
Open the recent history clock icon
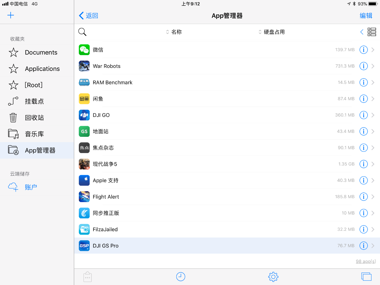(181, 277)
